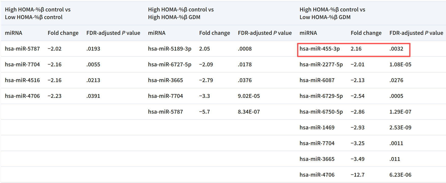Select the hsa-miR-6750-5p cell

coord(321,112)
